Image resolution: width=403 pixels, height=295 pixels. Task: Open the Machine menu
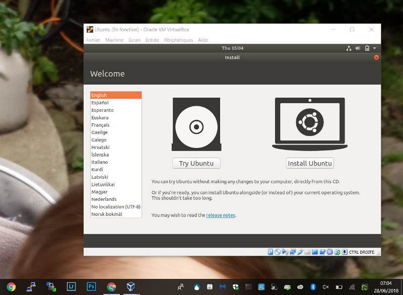point(114,40)
